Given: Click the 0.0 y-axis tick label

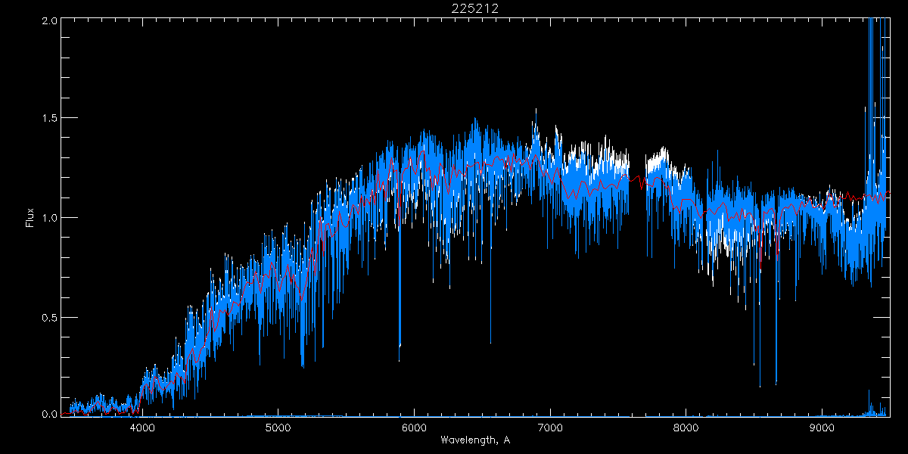Looking at the screenshot, I should (x=50, y=415).
